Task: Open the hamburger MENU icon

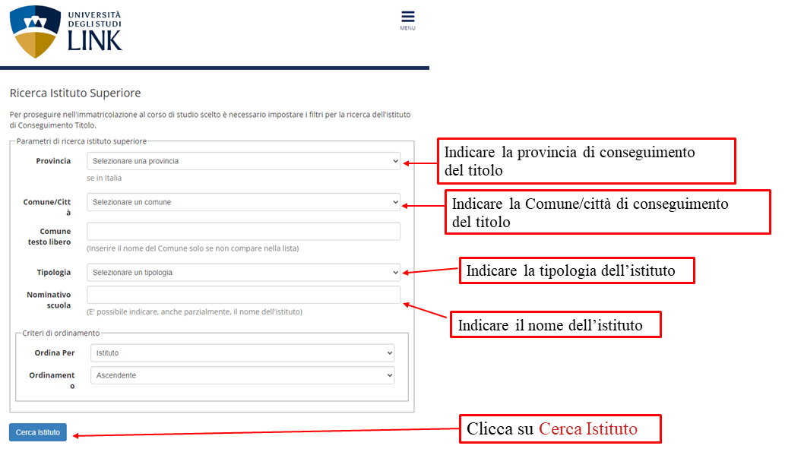Action: [x=407, y=20]
